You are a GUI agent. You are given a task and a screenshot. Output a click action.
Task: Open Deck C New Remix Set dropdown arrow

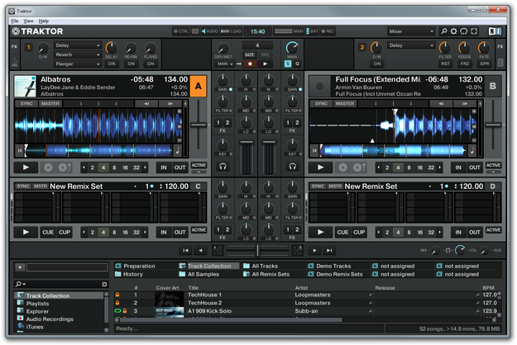pos(135,187)
